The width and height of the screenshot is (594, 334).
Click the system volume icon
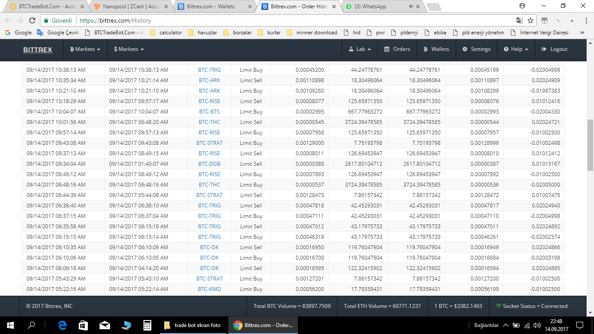tap(537, 325)
